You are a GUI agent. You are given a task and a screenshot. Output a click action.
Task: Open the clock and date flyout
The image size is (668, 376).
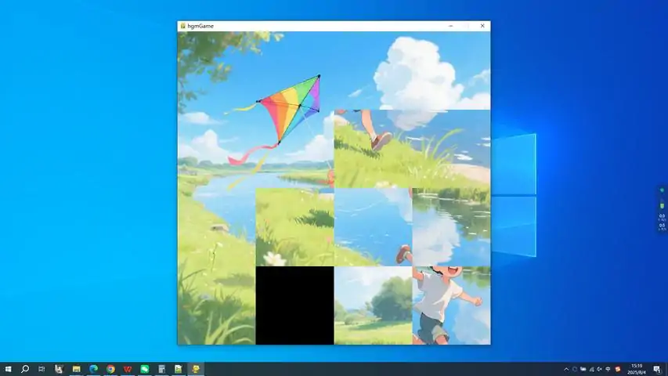click(637, 369)
